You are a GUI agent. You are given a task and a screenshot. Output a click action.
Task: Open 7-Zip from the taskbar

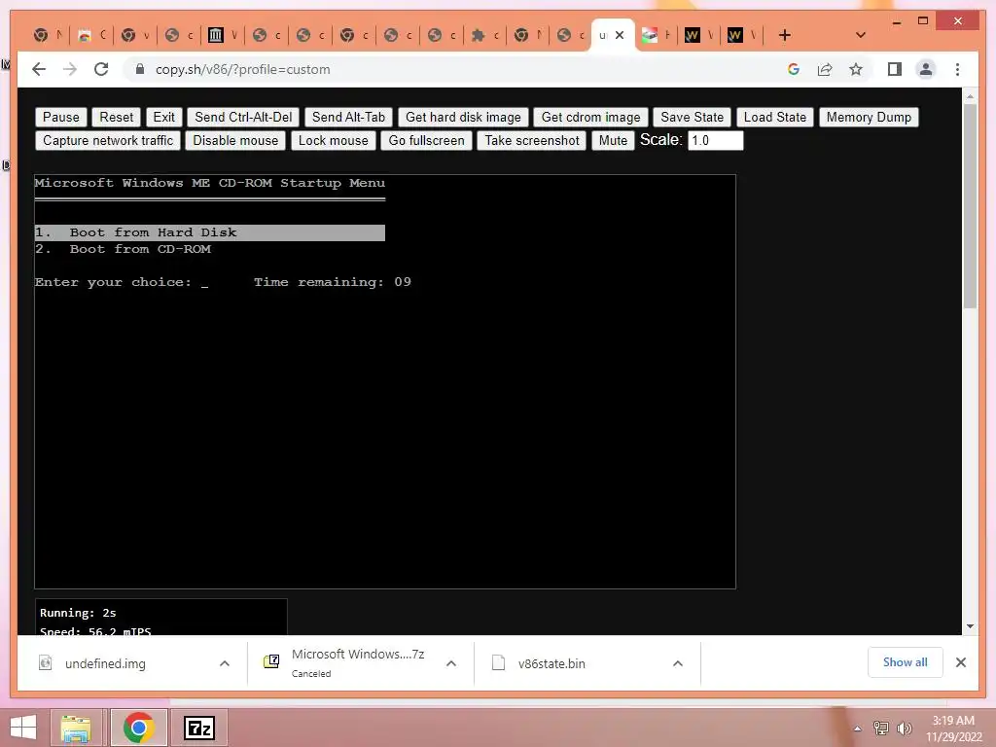point(198,728)
